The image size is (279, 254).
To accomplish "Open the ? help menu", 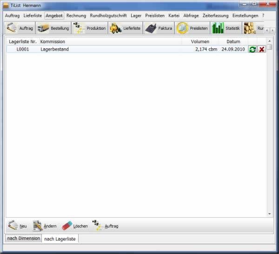I will (263, 16).
